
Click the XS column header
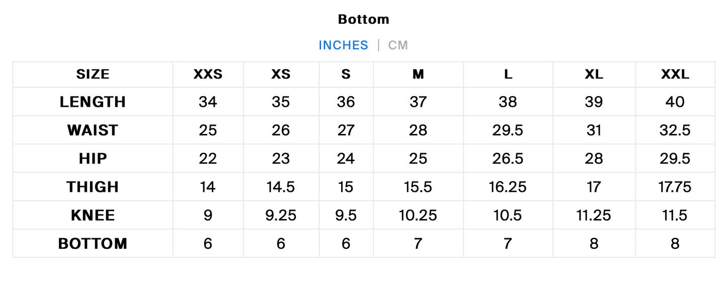281,75
